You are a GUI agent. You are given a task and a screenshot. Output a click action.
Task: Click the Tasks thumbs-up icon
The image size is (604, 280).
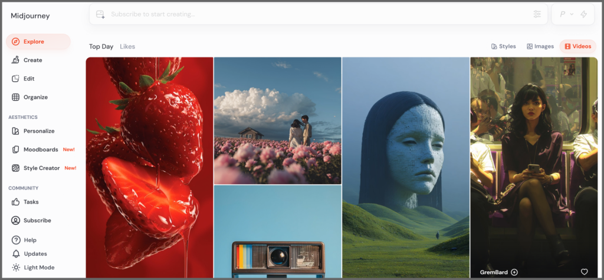point(15,202)
